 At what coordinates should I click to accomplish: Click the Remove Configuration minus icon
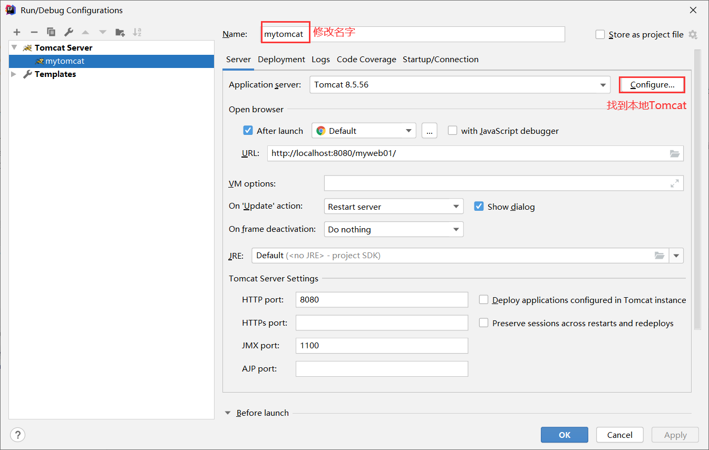click(x=34, y=32)
